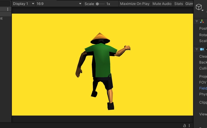207x128 pixels.
Task: Click the Field of View property label
Action: point(203,88)
